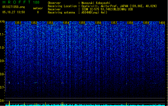Select the observer name Masayuki Kobayashi
Image resolution: width=168 pixels, height=106 pixels.
pyautogui.click(x=96, y=3)
